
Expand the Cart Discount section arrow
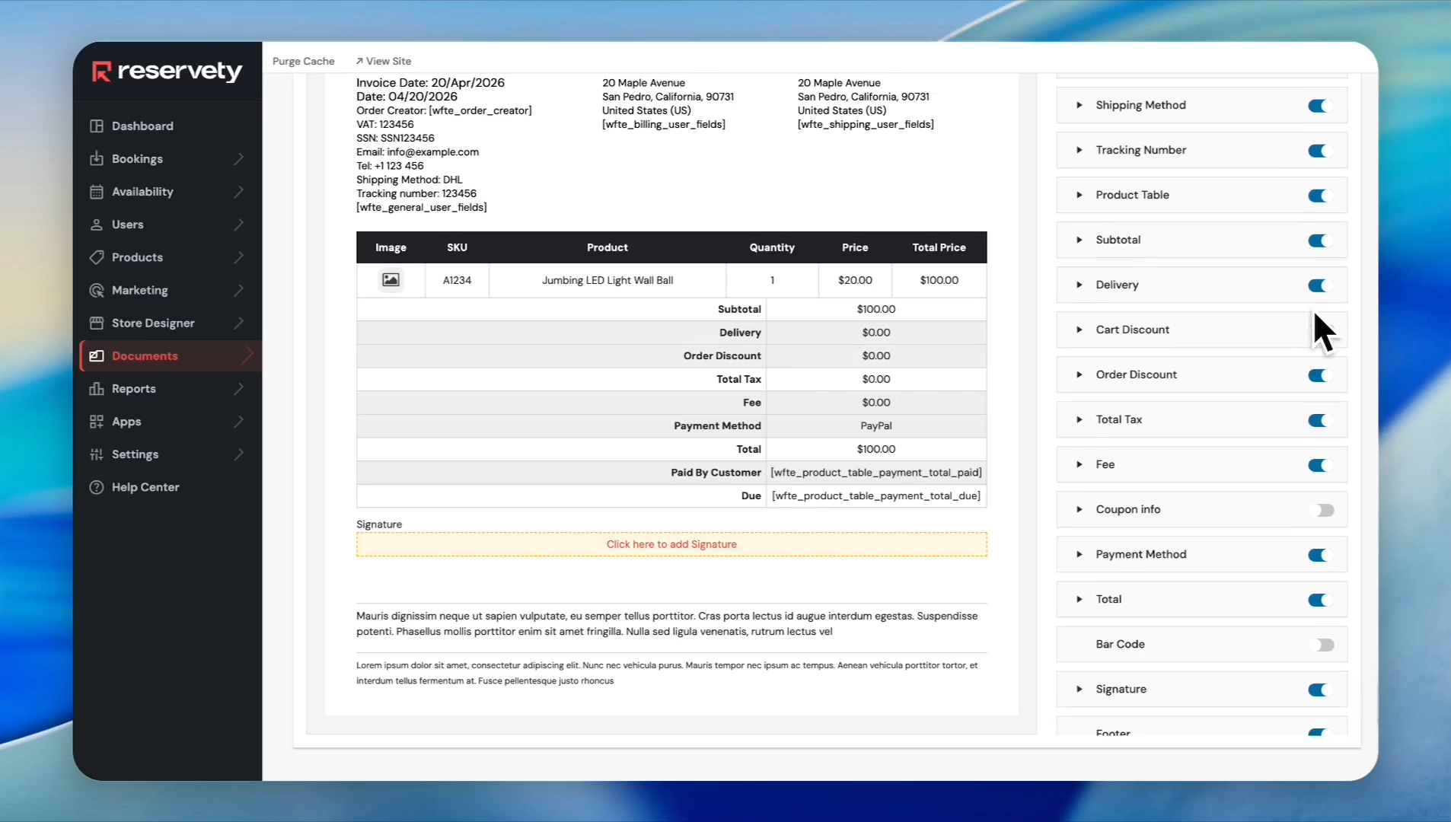(x=1079, y=330)
